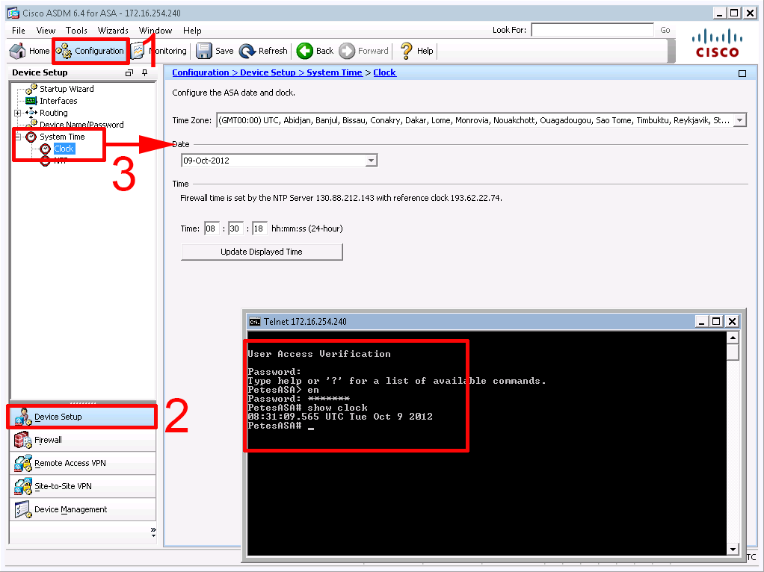Open the Help menu
Screen dimensions: 764x572
[x=192, y=30]
